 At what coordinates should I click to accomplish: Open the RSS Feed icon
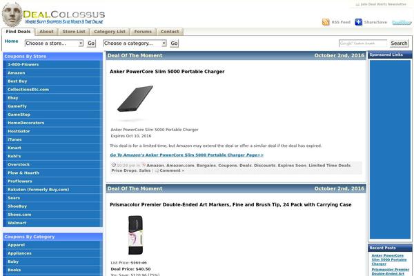tap(326, 22)
